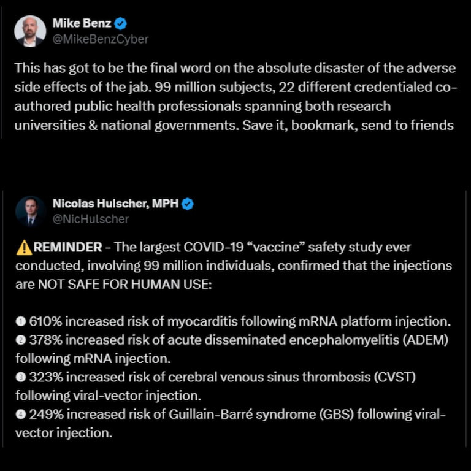Open the Nicolas Hulscher, MPH name link
The image size is (471, 471).
click(115, 204)
